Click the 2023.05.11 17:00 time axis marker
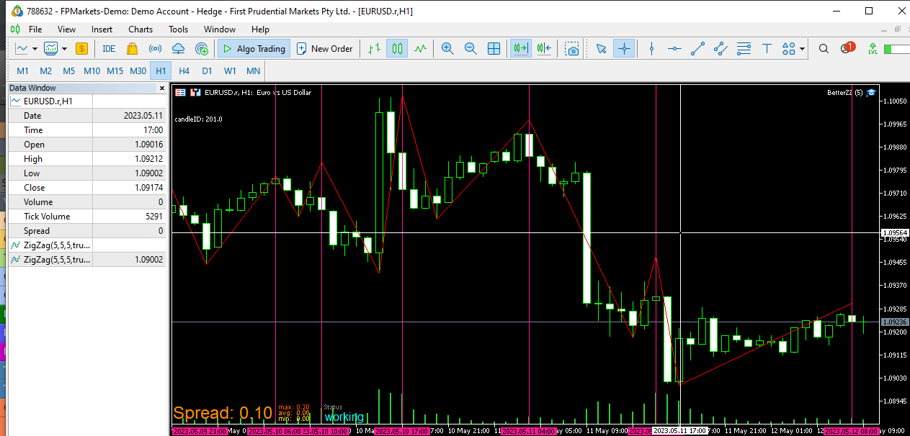This screenshot has width=910, height=436. click(x=680, y=431)
